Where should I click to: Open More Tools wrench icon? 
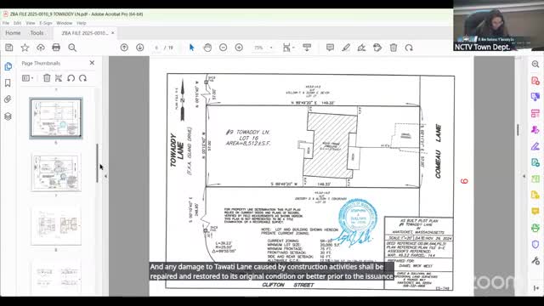point(535,261)
